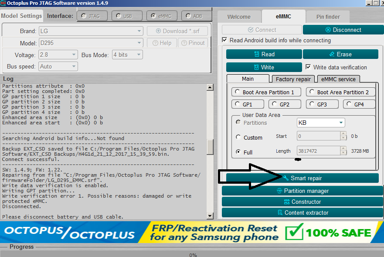
Task: Open the Model dropdown showing D295
Action: click(91, 43)
